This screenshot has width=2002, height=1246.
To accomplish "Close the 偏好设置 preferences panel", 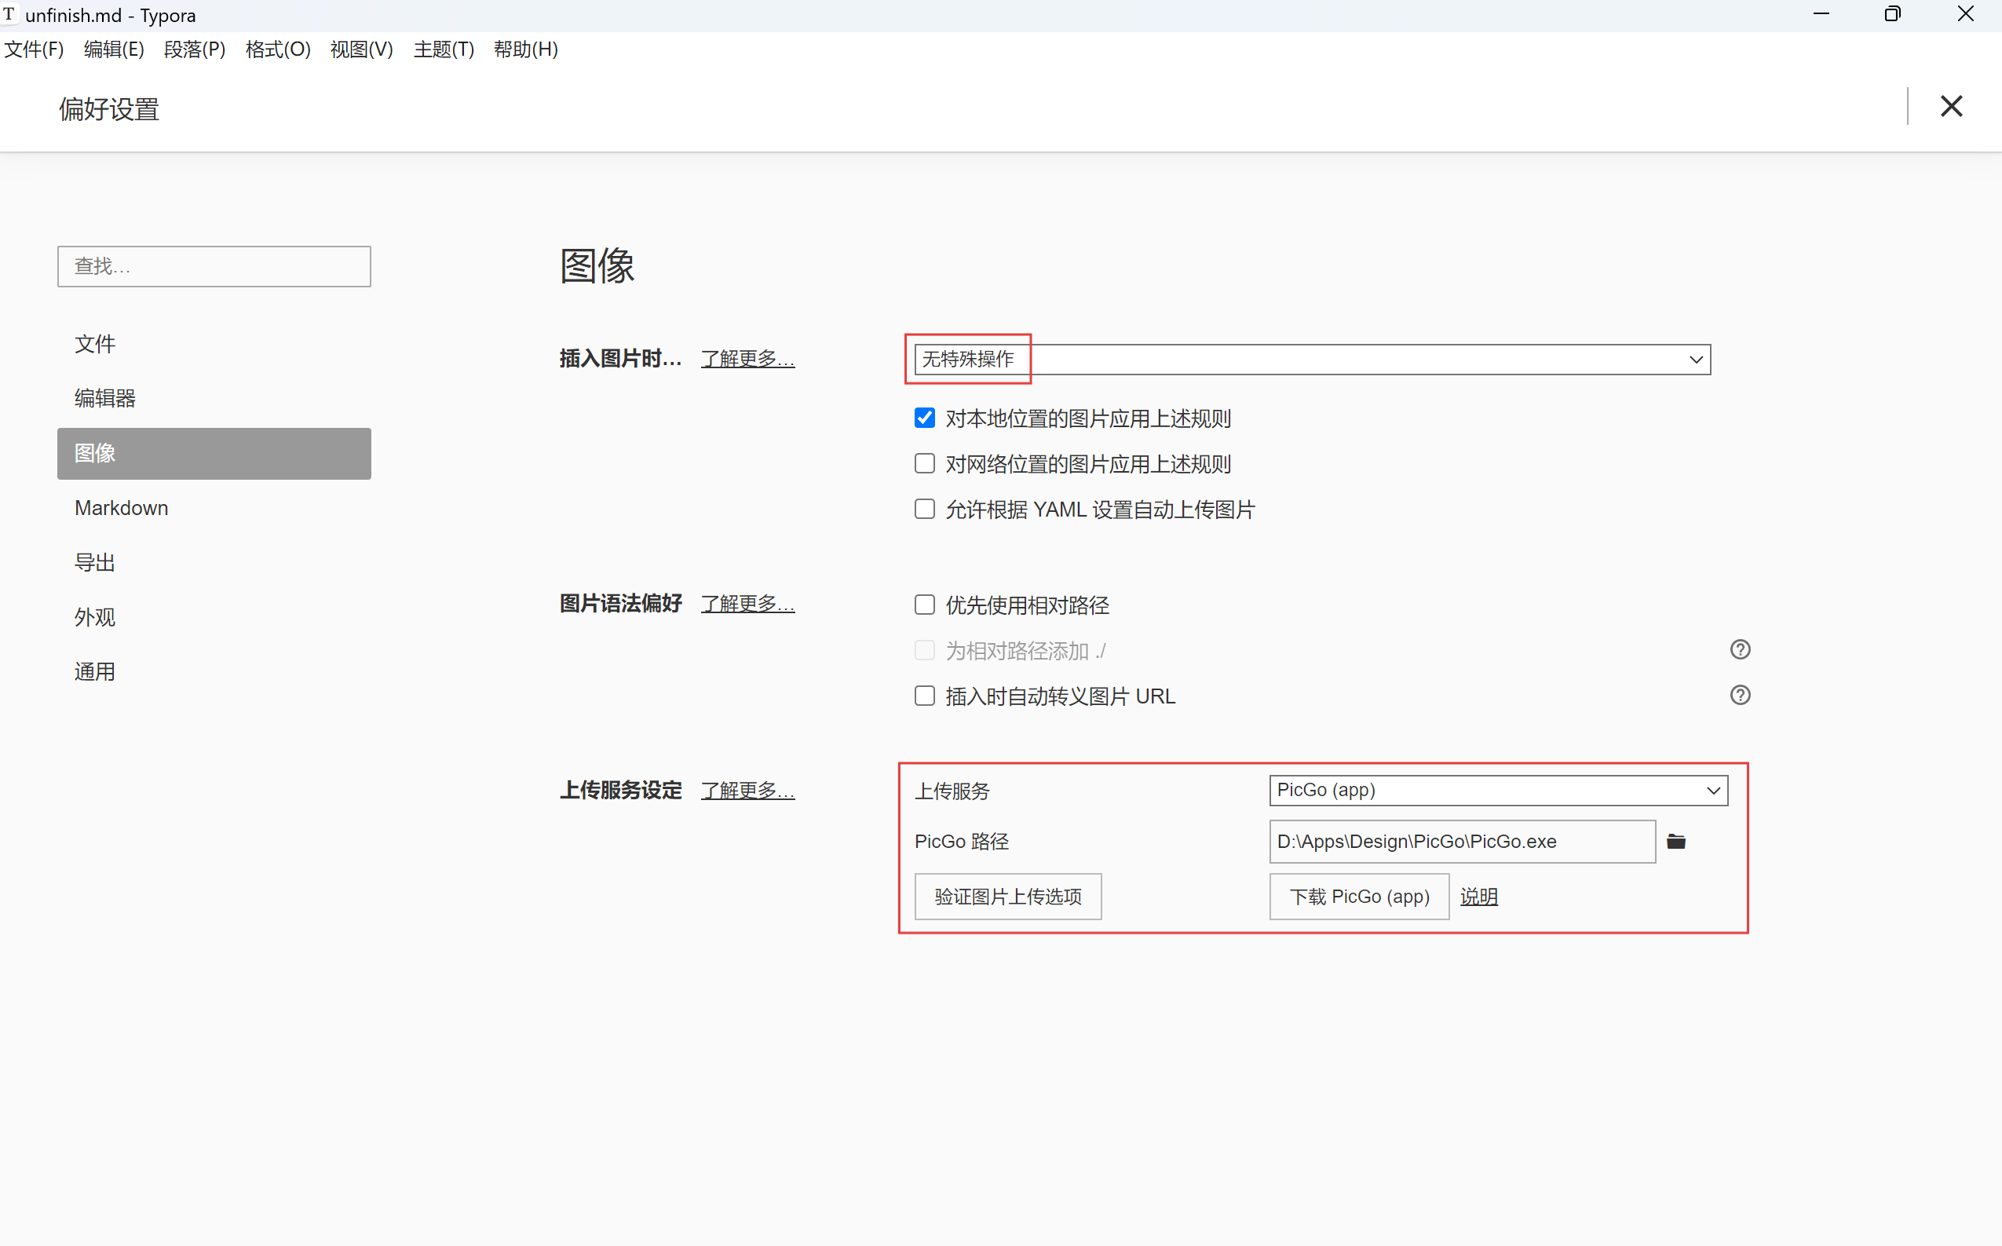I will [1952, 106].
